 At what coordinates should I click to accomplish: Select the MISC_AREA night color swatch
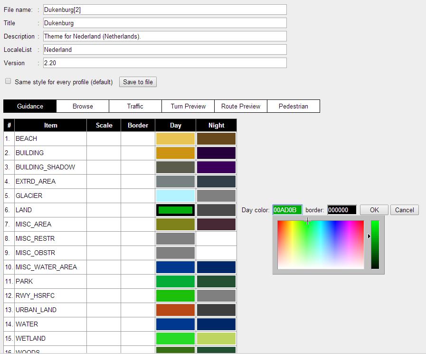216,225
